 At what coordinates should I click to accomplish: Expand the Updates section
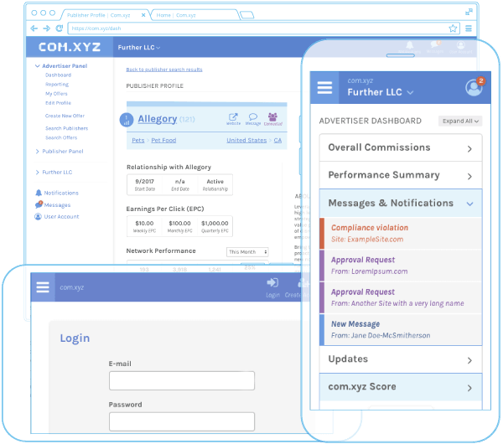click(x=401, y=359)
